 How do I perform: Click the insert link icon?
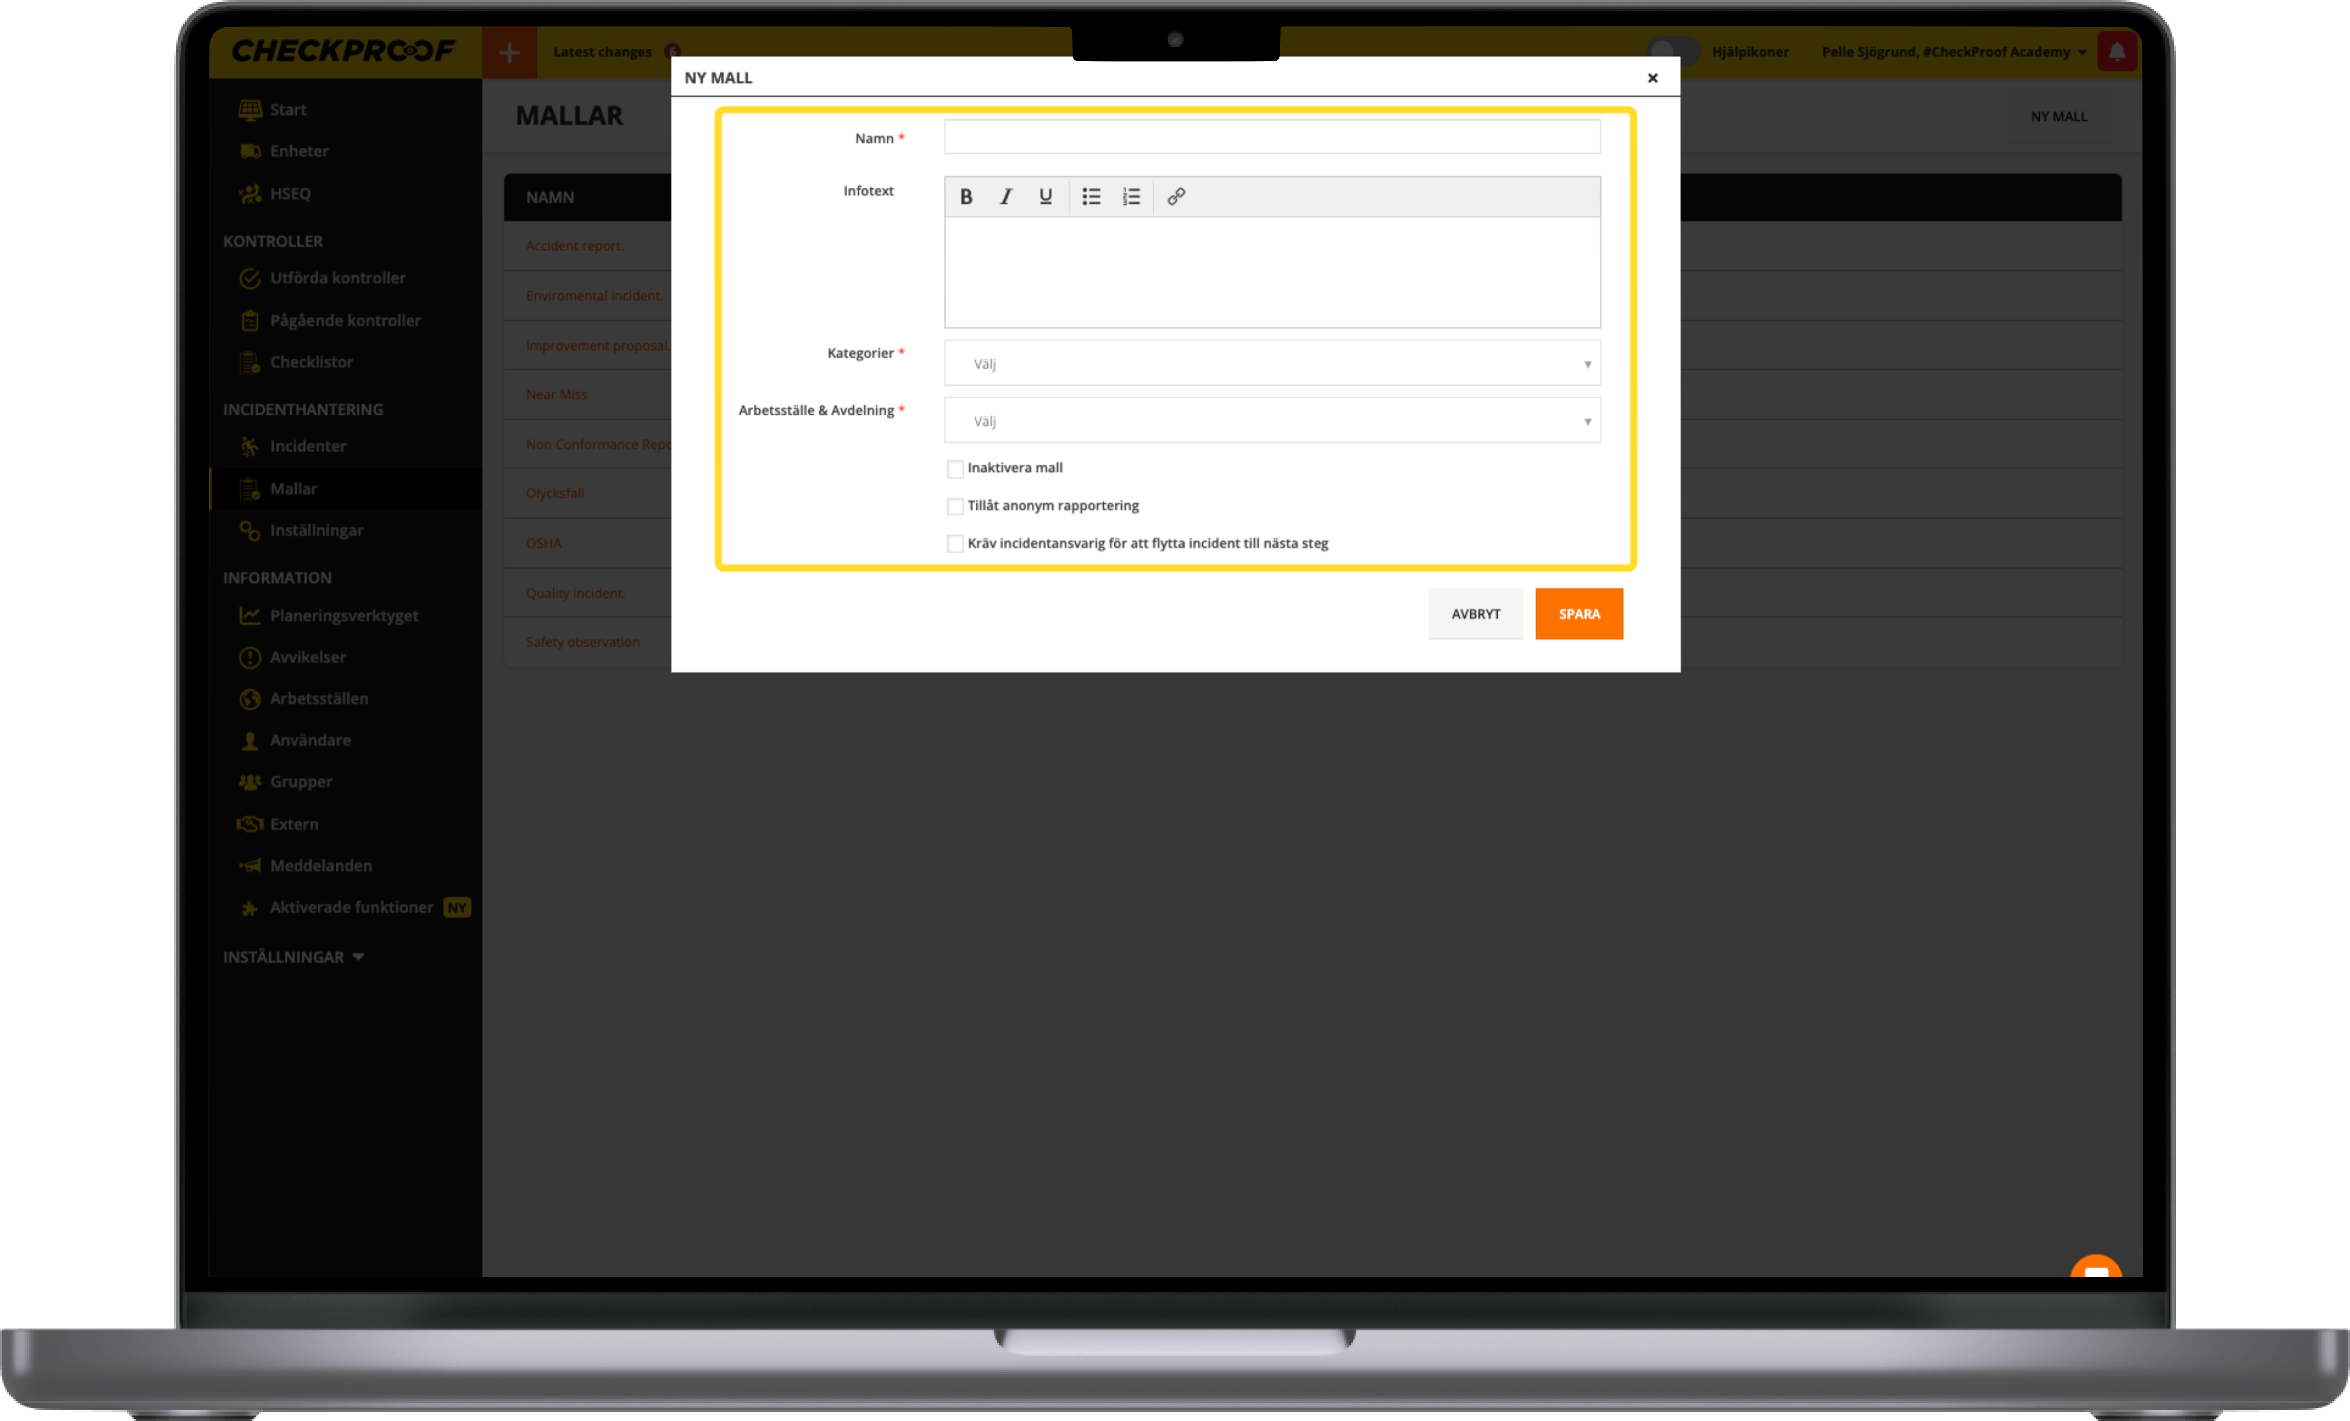(1176, 196)
